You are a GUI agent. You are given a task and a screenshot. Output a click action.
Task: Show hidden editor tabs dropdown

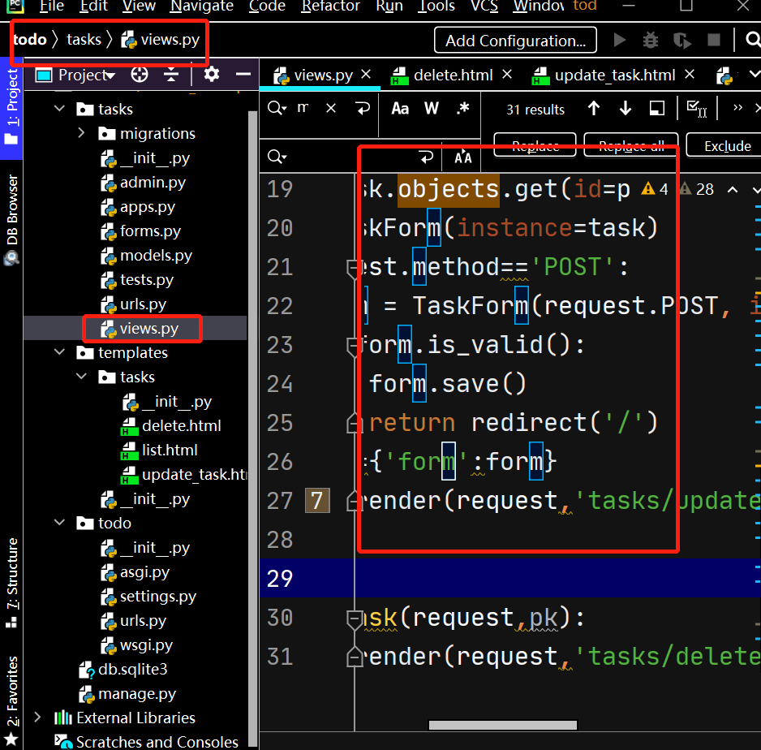click(x=754, y=75)
